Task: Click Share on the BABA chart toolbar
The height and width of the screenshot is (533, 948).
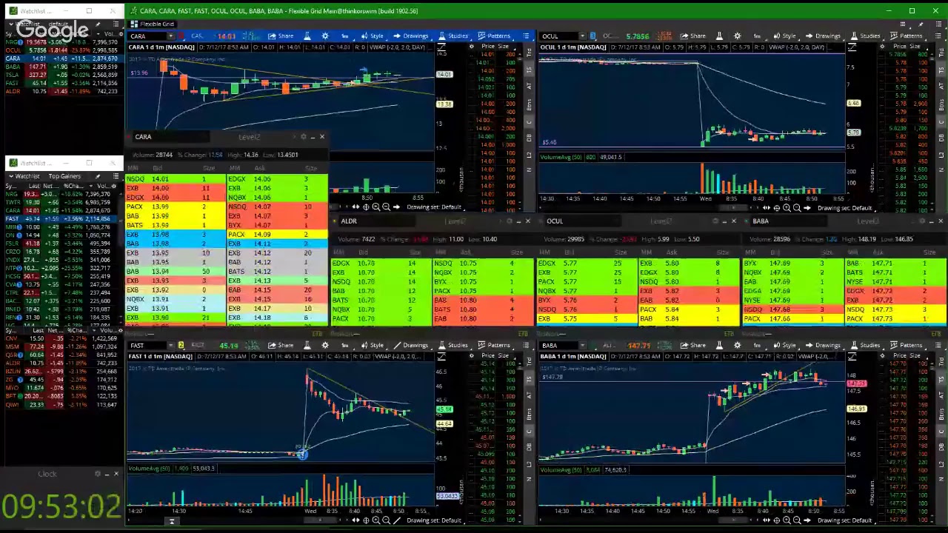Action: (693, 345)
